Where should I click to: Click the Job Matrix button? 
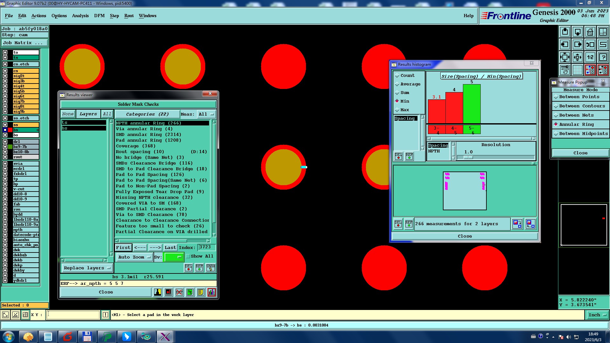[x=25, y=43]
